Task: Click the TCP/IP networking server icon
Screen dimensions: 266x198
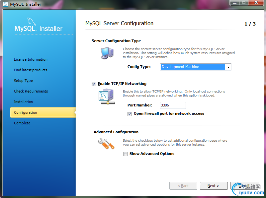Action: pos(107,97)
